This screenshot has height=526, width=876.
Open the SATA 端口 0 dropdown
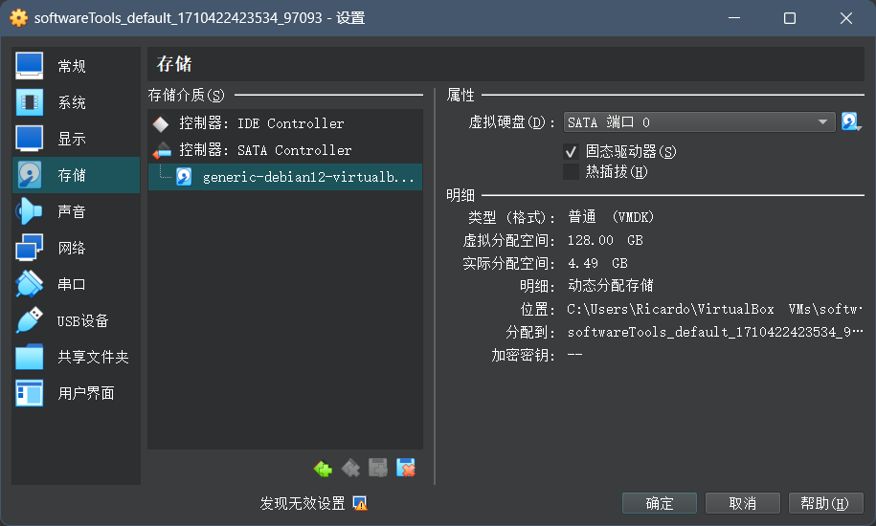[x=699, y=122]
